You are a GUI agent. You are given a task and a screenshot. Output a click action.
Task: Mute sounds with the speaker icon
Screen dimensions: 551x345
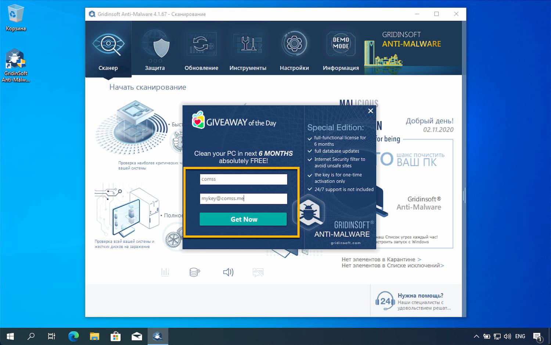(228, 272)
